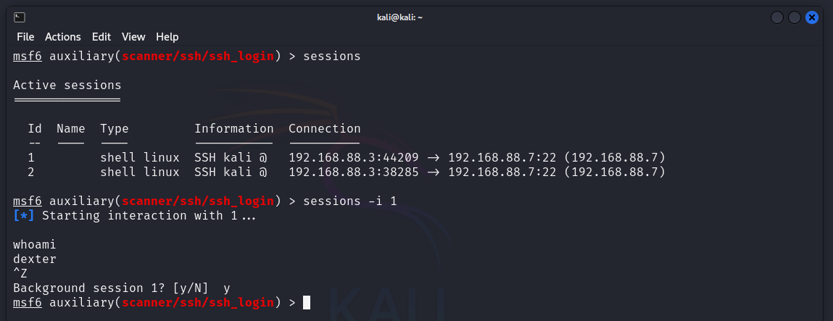Click the session row with port 44209
Image resolution: width=833 pixels, height=321 pixels.
(x=346, y=157)
